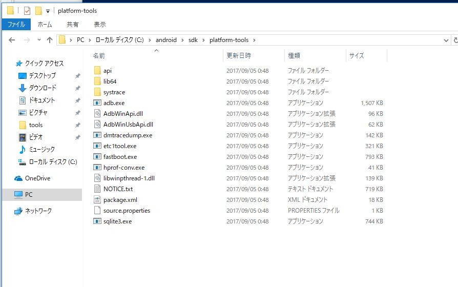Expand chevron after android in path
Image resolution: width=458 pixels, height=287 pixels.
click(x=182, y=40)
